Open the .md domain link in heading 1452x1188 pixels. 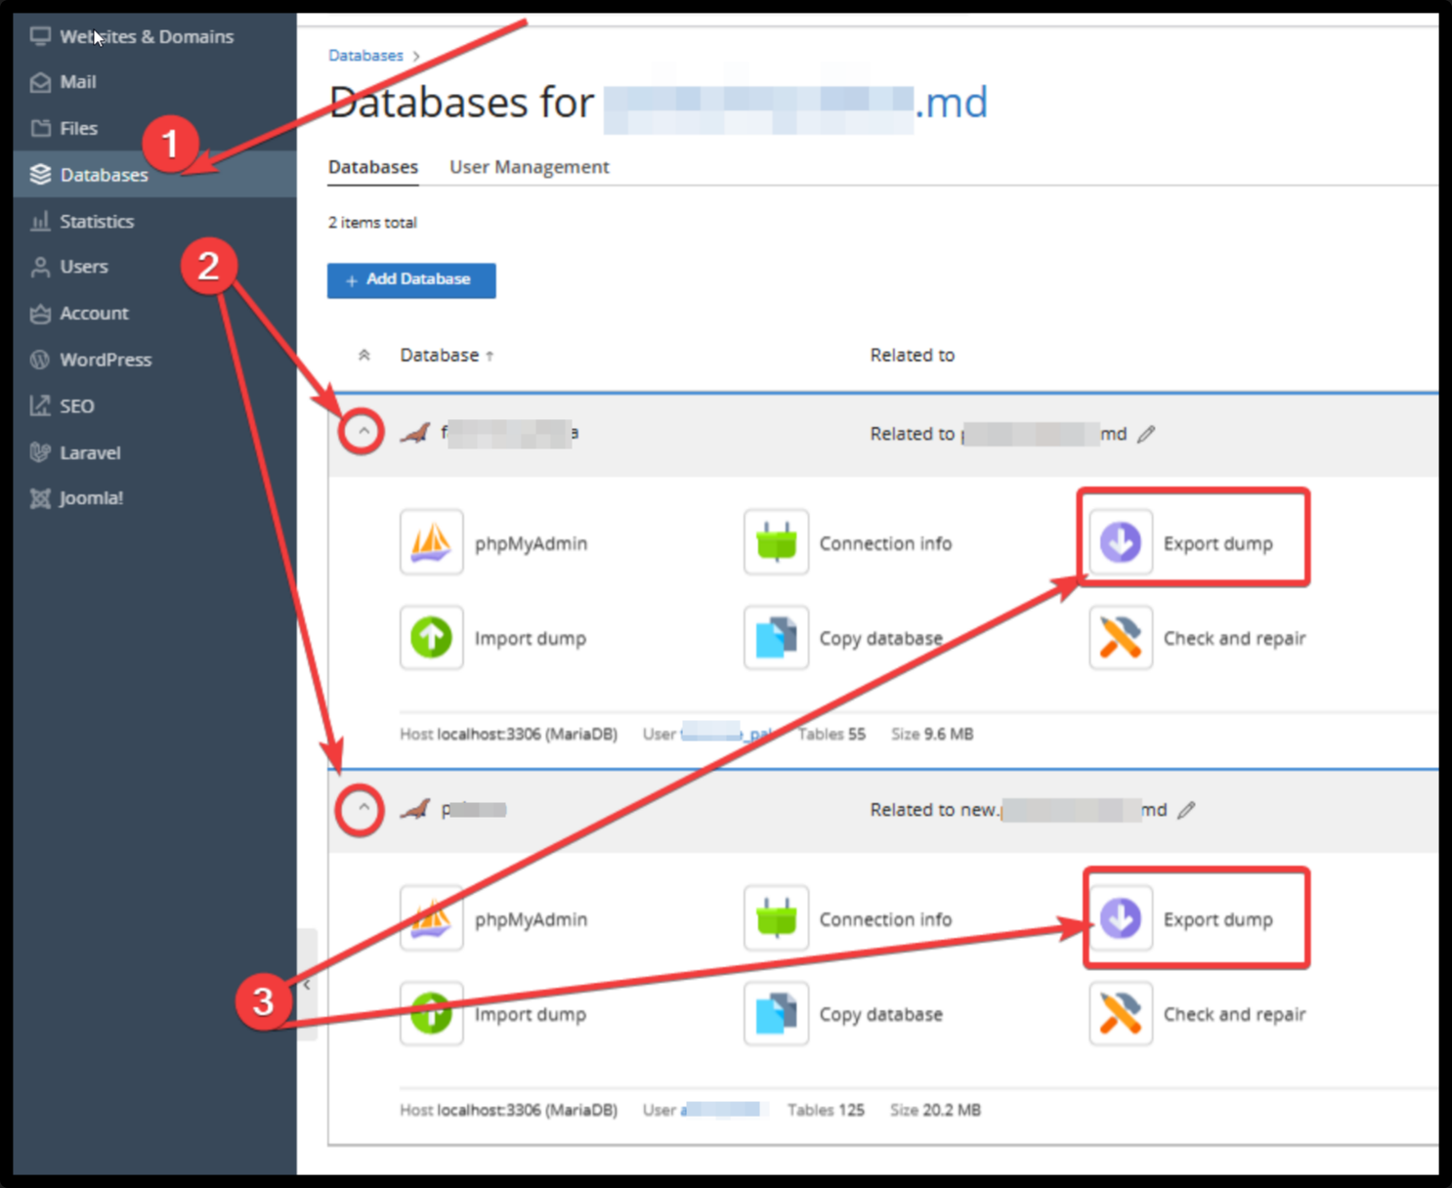[795, 103]
